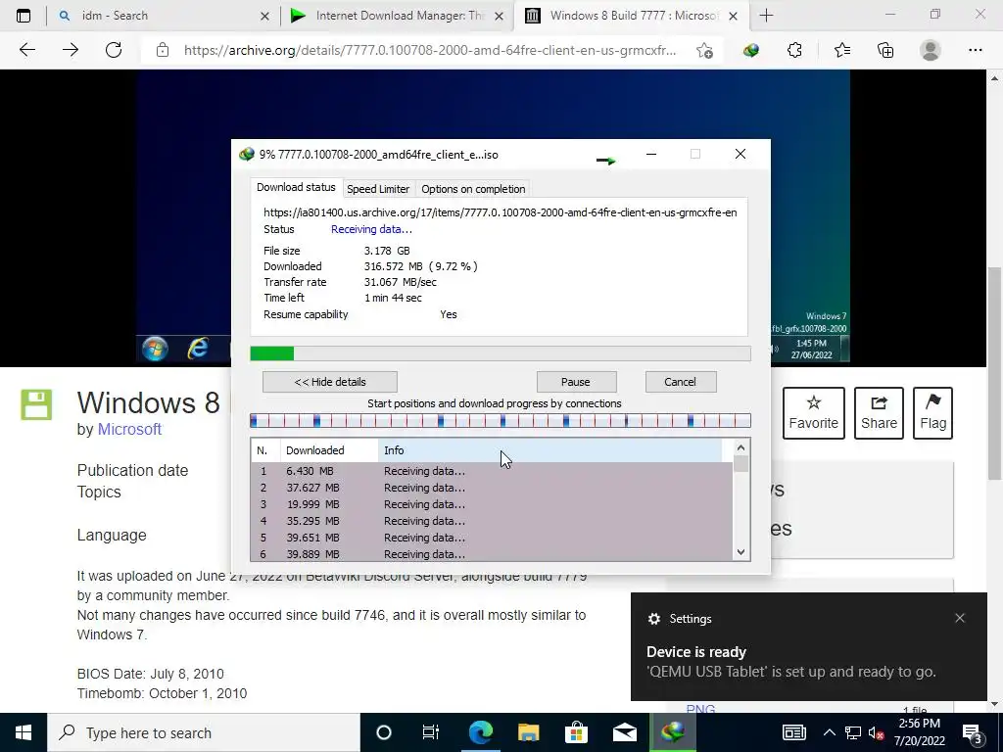1003x752 pixels.
Task: Select connection 6 with 39.889 MB
Action: (492, 553)
